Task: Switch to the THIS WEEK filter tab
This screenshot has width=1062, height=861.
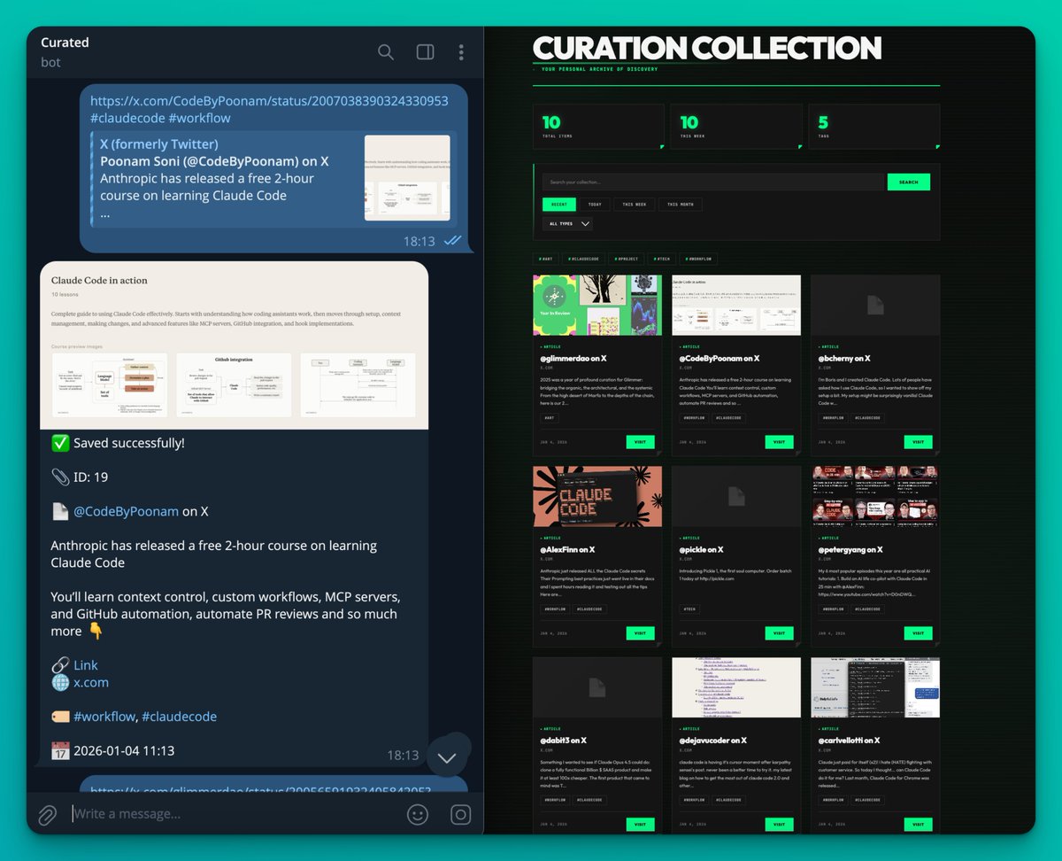Action: click(x=634, y=204)
